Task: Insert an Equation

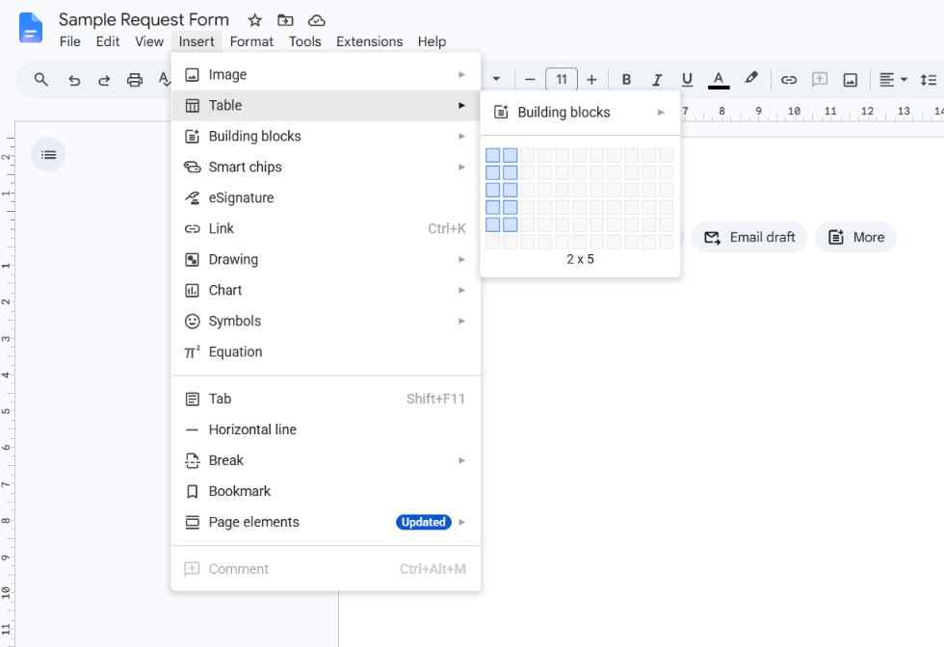Action: (x=326, y=351)
